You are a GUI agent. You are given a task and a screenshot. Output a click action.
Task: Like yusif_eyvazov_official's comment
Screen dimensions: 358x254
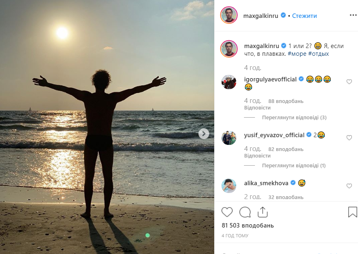[349, 138]
